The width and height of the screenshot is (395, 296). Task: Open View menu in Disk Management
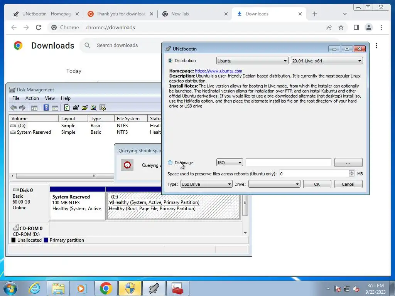tap(50, 98)
